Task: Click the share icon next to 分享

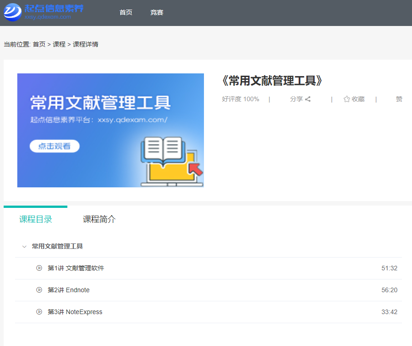Action: coord(308,99)
